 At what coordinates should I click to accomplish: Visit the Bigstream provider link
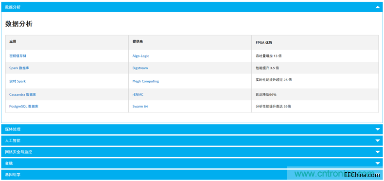pyautogui.click(x=140, y=68)
